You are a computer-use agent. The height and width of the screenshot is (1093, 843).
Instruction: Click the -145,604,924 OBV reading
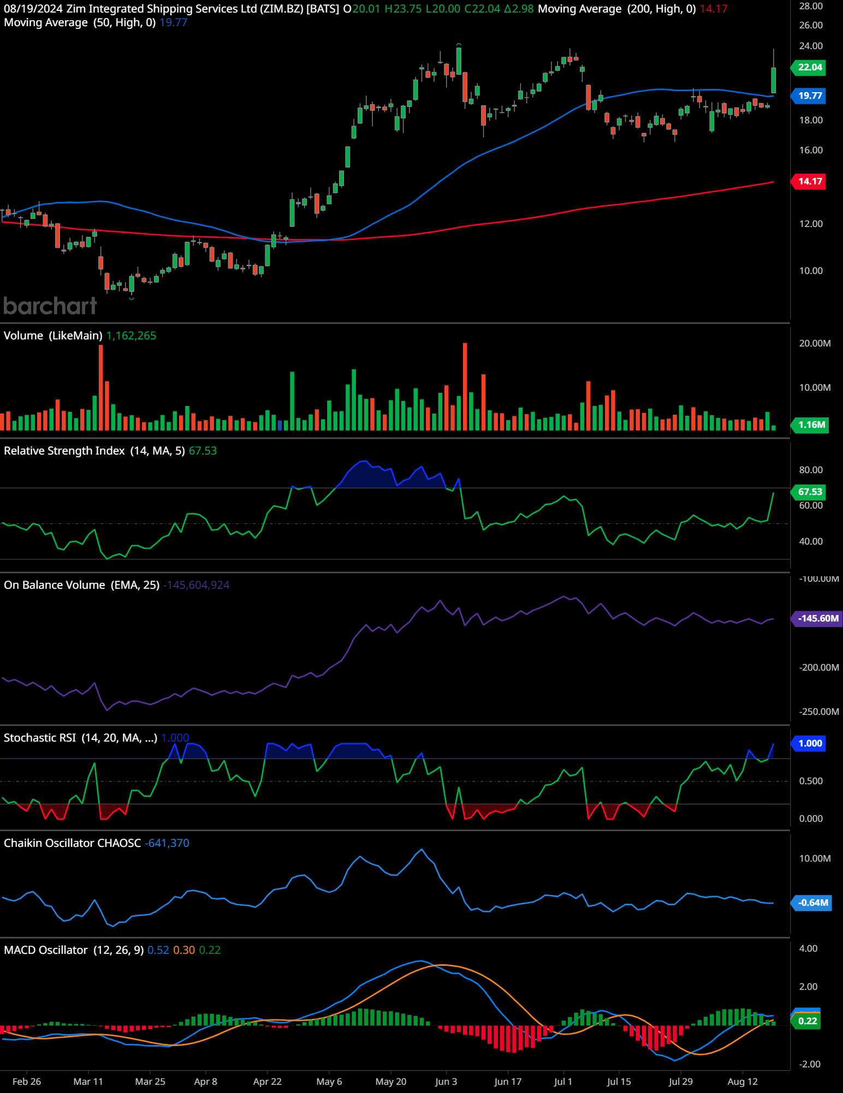coord(197,585)
